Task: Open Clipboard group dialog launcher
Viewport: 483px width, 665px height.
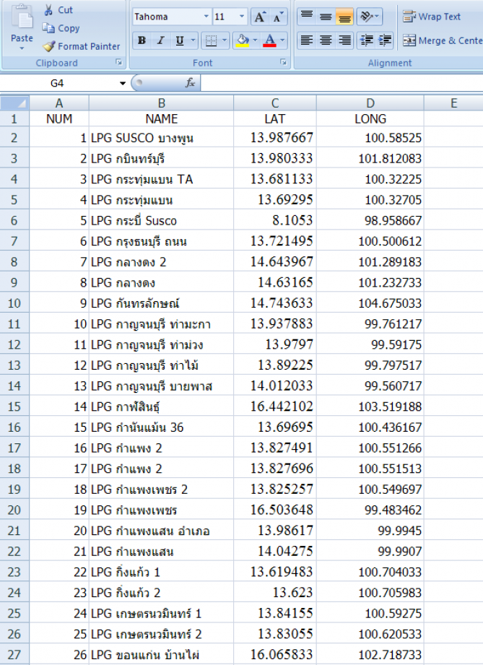Action: (x=119, y=62)
